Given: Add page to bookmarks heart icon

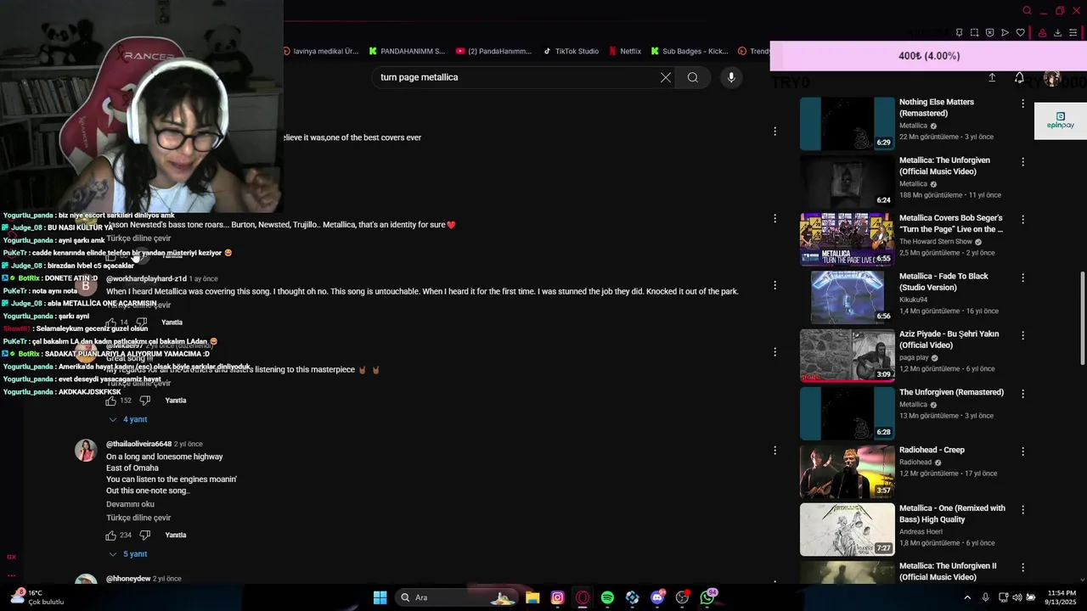Looking at the screenshot, I should point(1020,32).
